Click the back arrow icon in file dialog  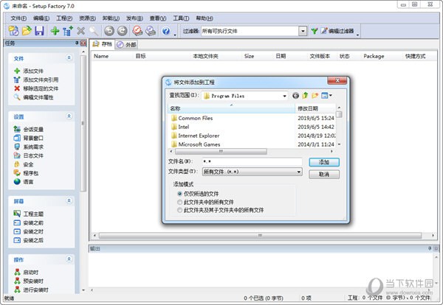coord(295,96)
